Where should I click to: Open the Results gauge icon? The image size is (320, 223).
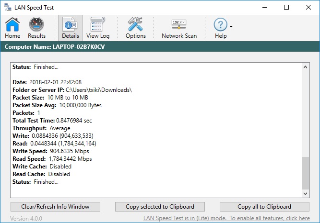click(x=36, y=28)
